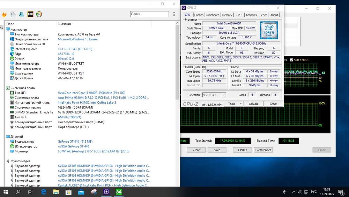Open the Bench tab in CPU-Z
Viewport: 349px width, 197px height.
pyautogui.click(x=263, y=15)
